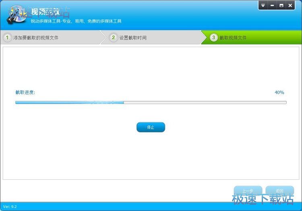Image resolution: width=302 pixels, height=211 pixels.
Task: Close the application window
Action: click(290, 5)
